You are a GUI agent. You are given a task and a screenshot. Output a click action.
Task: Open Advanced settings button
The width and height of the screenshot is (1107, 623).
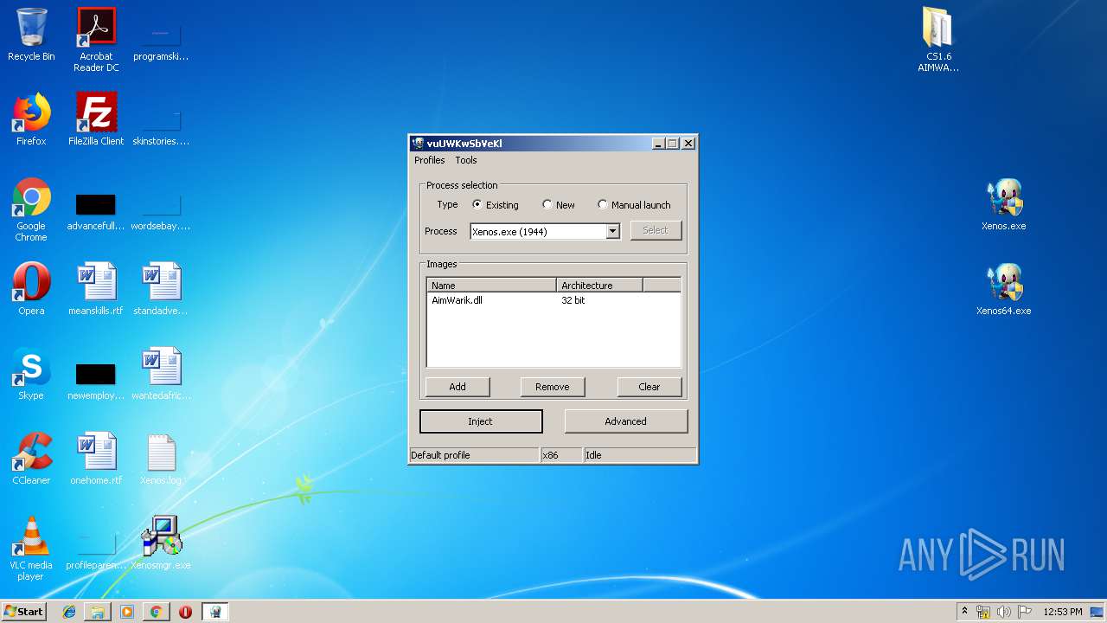pyautogui.click(x=626, y=421)
